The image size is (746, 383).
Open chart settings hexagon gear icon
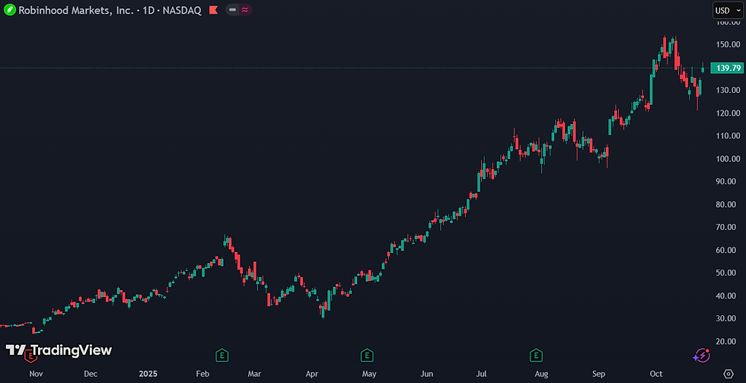pyautogui.click(x=728, y=374)
